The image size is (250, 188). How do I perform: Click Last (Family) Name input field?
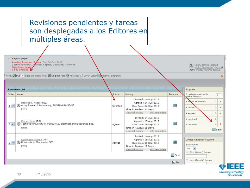point(196,163)
